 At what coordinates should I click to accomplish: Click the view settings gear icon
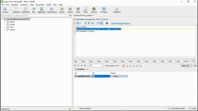point(195,66)
